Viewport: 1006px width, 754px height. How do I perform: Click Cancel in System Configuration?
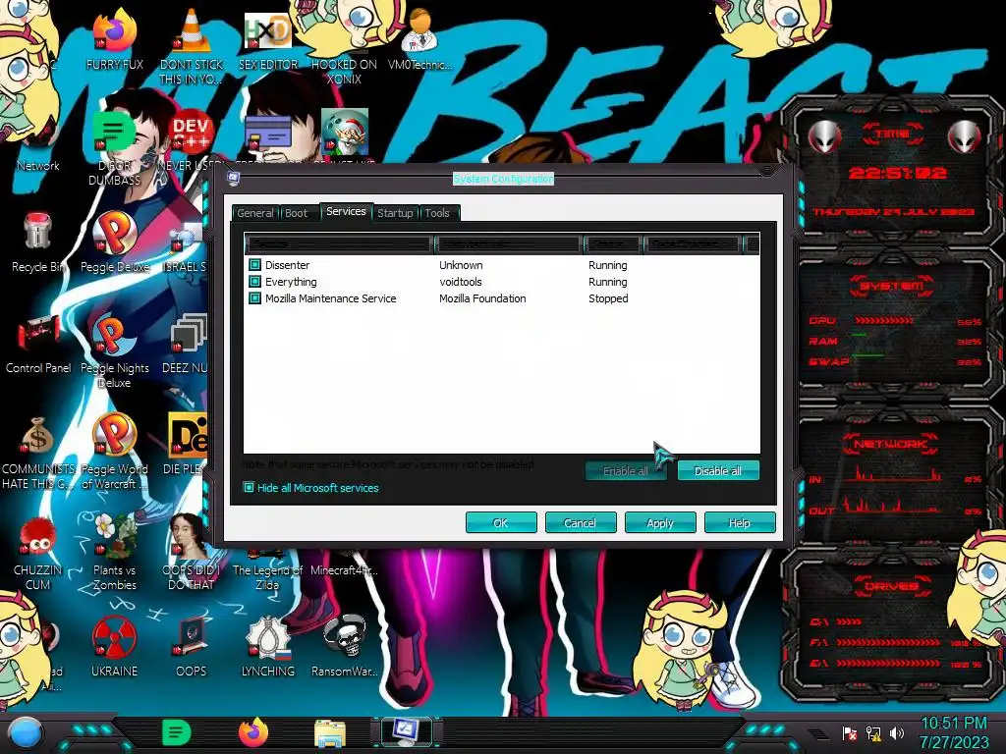580,523
